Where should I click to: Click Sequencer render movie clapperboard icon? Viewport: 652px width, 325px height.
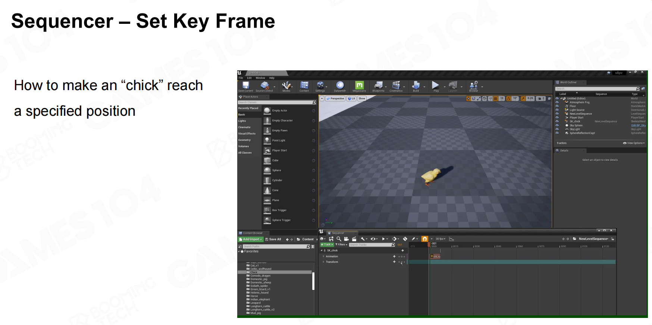354,239
